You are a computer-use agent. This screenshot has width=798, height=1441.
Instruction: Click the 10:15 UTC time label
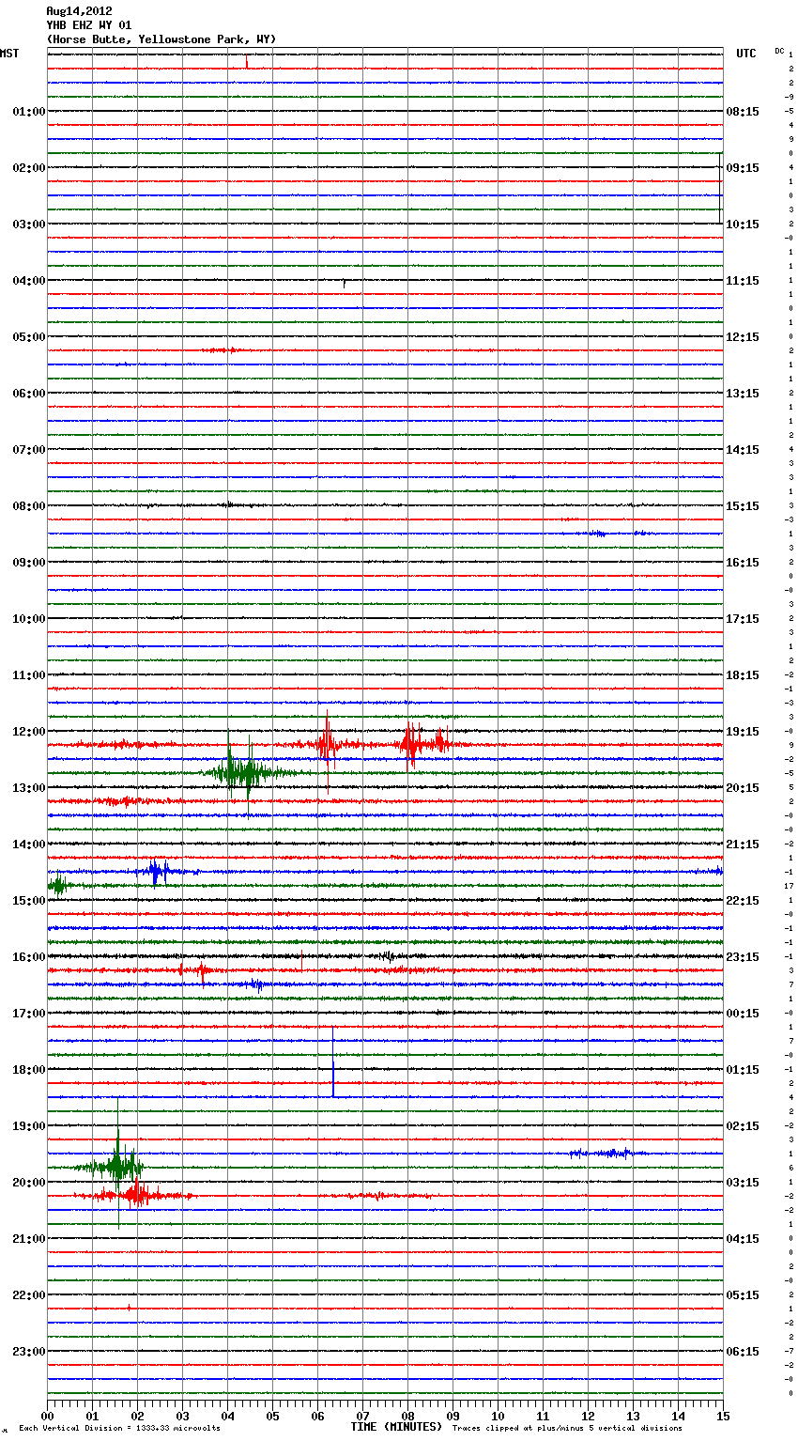(743, 224)
